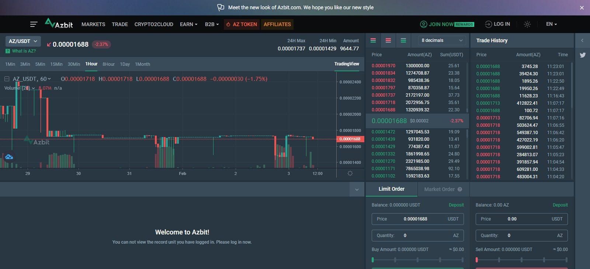Select 30Min chart interval

[x=74, y=64]
